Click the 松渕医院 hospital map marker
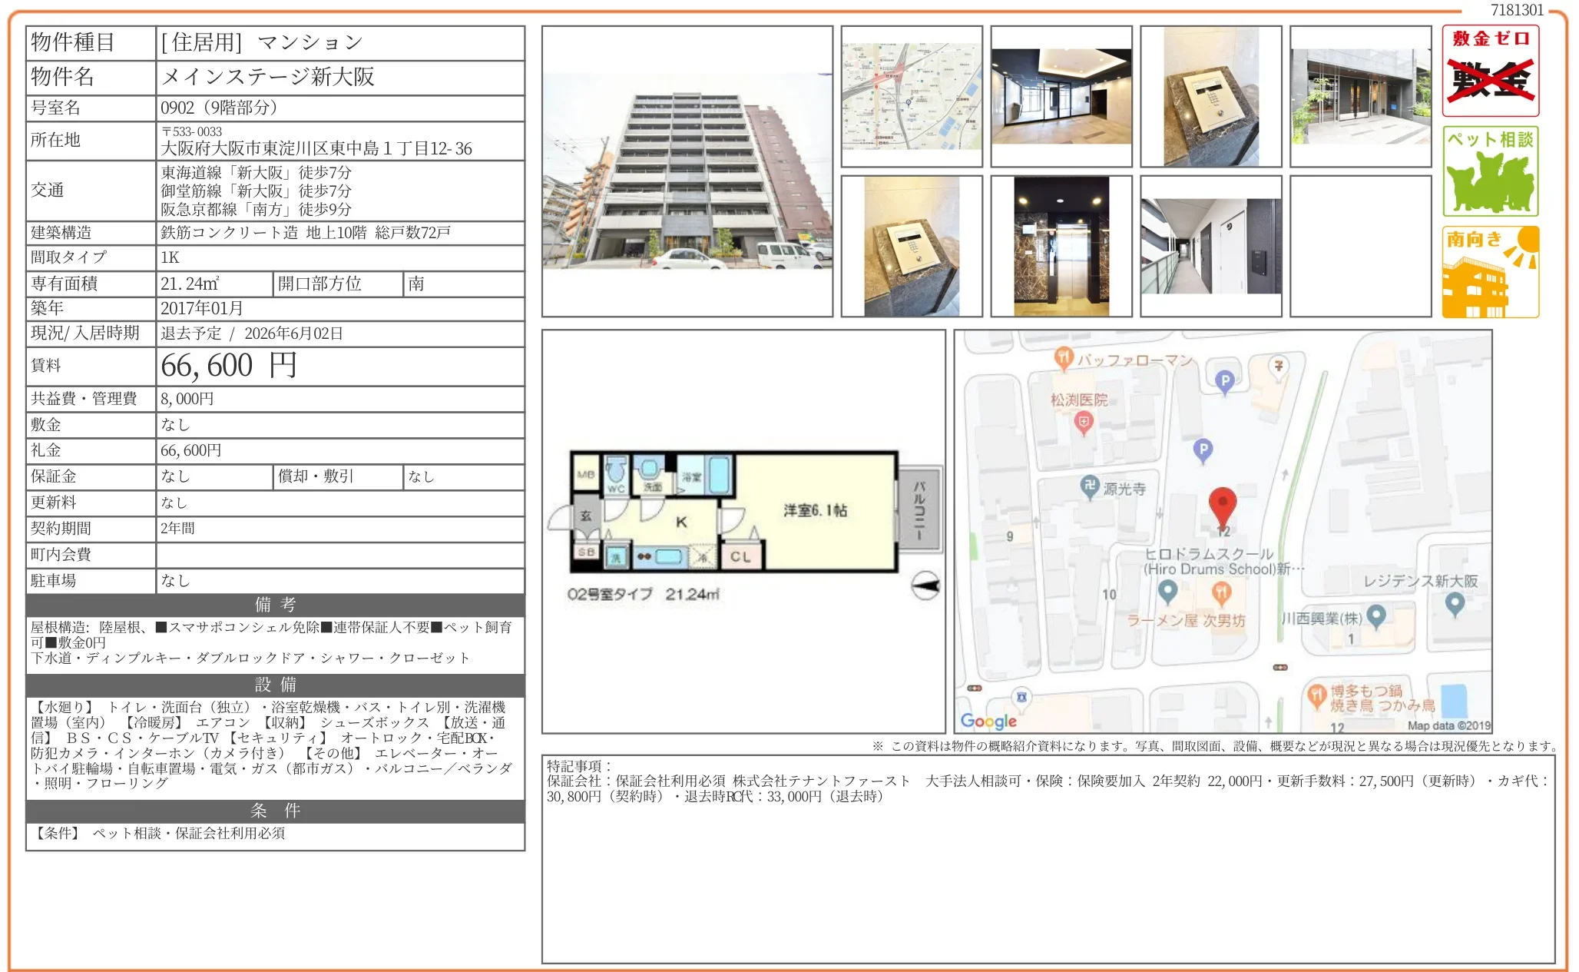Viewport: 1579px width, 972px height. (1083, 421)
